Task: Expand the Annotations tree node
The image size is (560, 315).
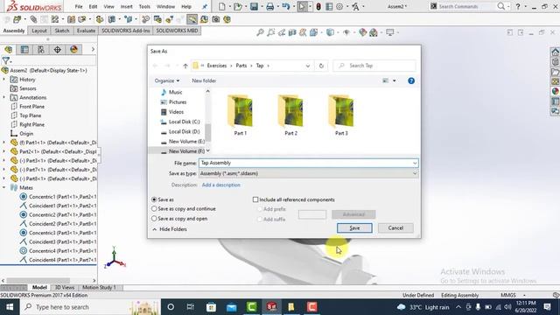Action: 3,97
